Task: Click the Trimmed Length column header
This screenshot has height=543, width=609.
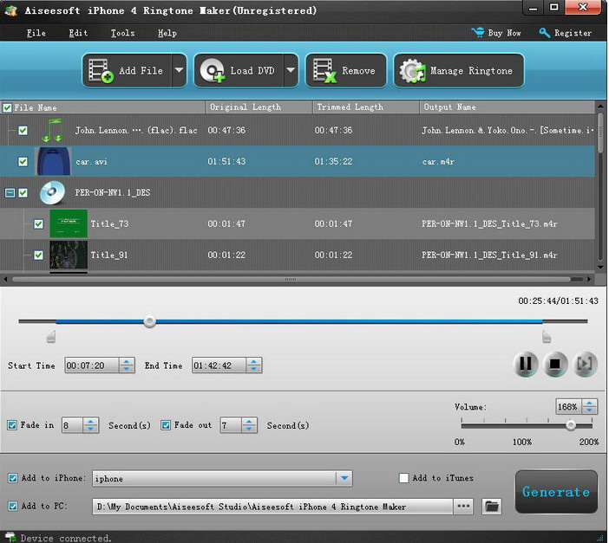Action: pyautogui.click(x=366, y=107)
